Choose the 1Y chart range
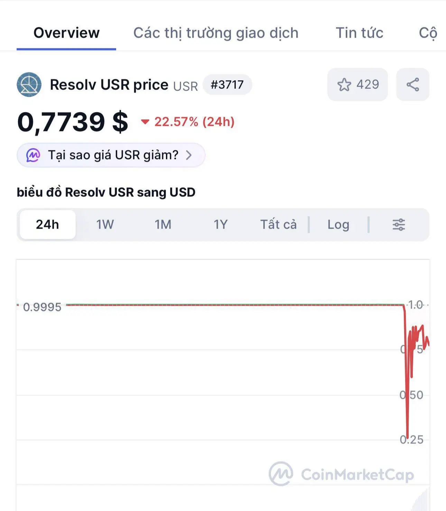Screen dimensions: 446x511 tap(221, 225)
